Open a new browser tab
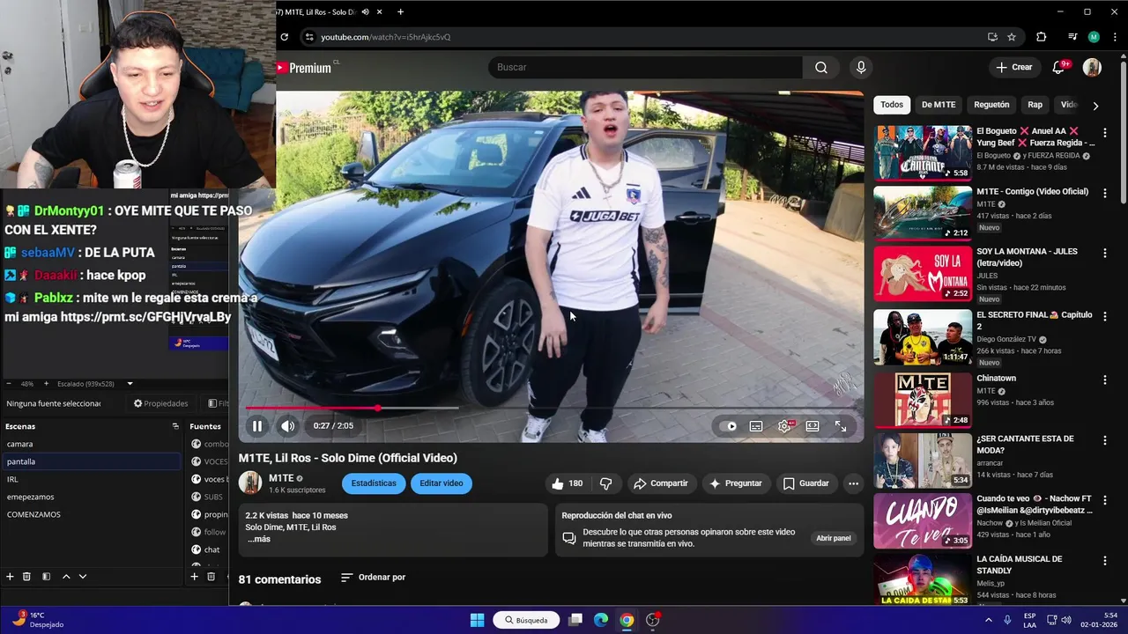This screenshot has width=1128, height=634. (x=400, y=11)
